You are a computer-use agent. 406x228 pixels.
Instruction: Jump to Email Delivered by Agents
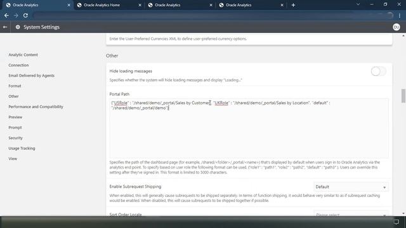(x=31, y=75)
